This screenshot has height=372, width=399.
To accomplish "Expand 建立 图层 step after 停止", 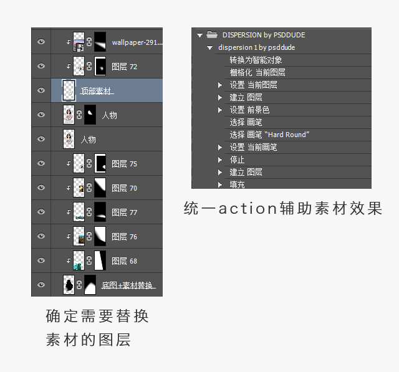I will point(220,172).
